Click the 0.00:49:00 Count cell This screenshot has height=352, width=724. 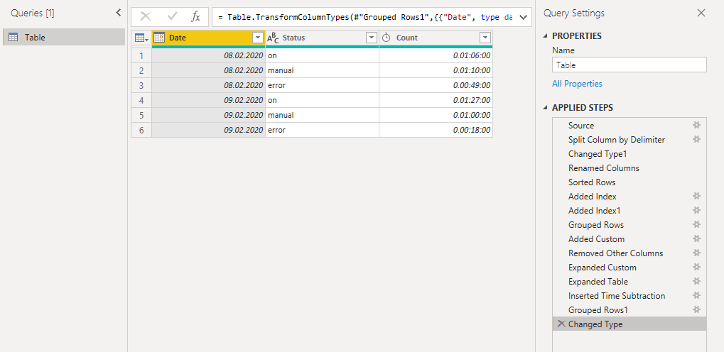(x=436, y=85)
